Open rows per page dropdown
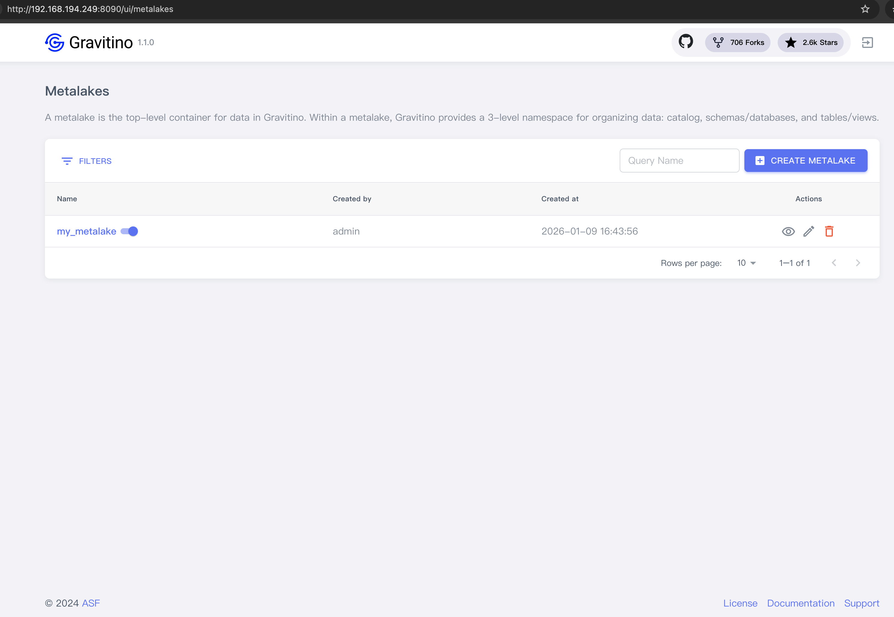The height and width of the screenshot is (617, 894). tap(746, 263)
